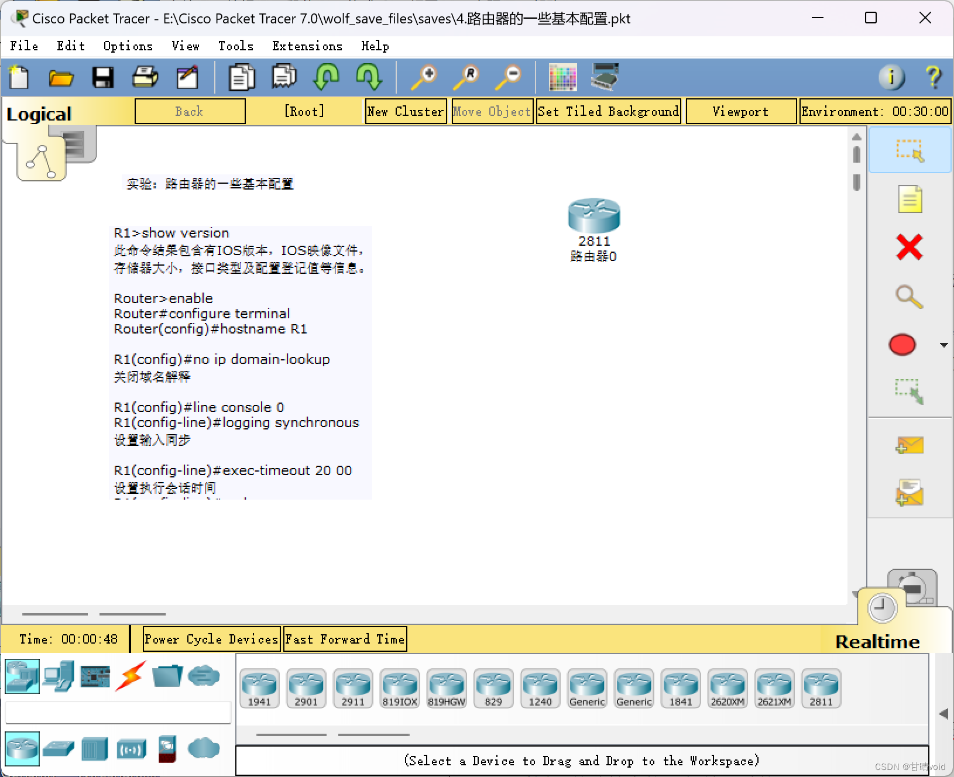Screen dimensions: 954x777
Task: Click the device search input field
Action: click(x=118, y=713)
